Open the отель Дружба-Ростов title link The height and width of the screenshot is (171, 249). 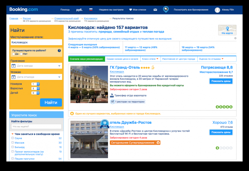click(x=130, y=122)
